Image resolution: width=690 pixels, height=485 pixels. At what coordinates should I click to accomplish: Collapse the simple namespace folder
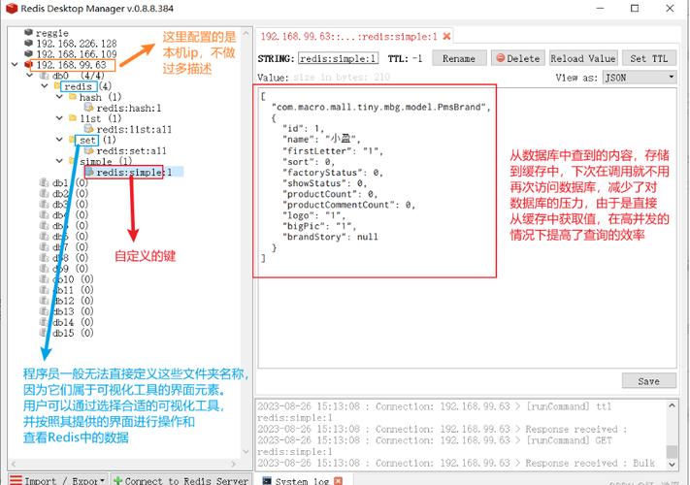point(59,161)
